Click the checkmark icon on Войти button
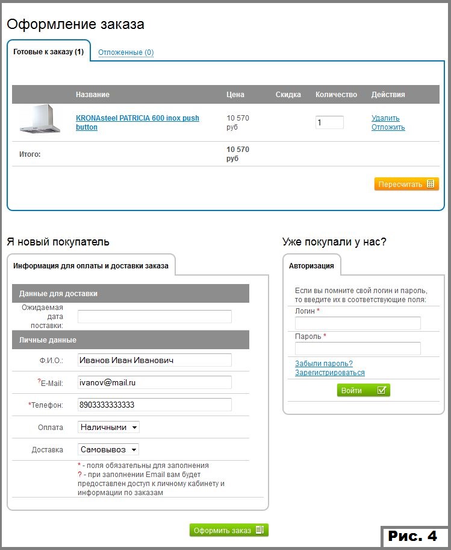 [x=381, y=390]
